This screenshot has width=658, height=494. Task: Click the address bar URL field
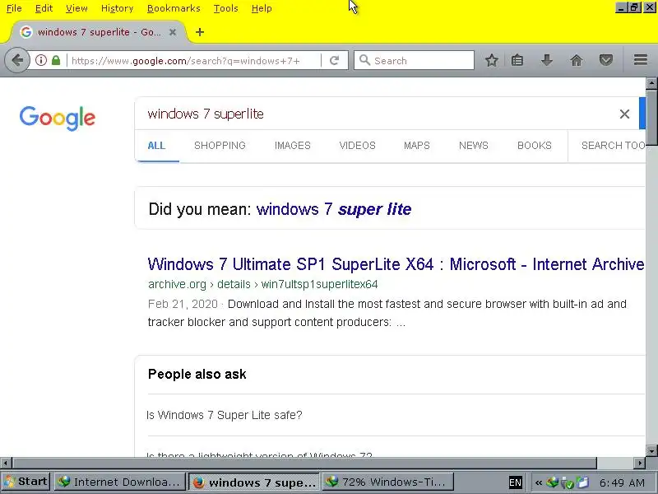coord(194,60)
